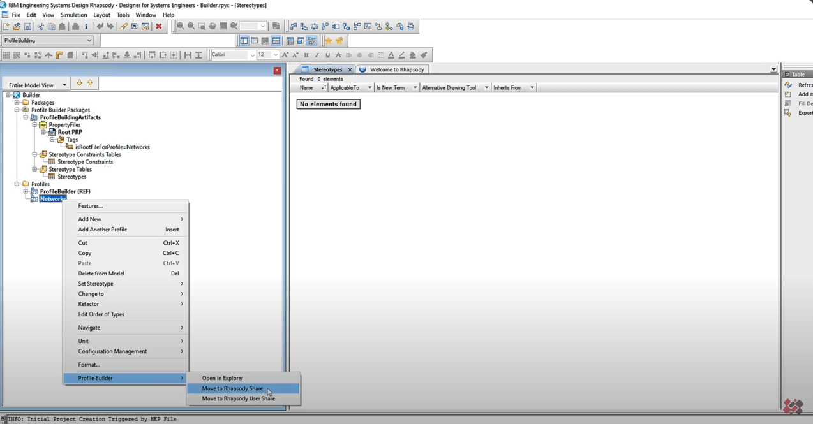Close the Stereotypes tab
This screenshot has width=813, height=424.
tap(350, 69)
